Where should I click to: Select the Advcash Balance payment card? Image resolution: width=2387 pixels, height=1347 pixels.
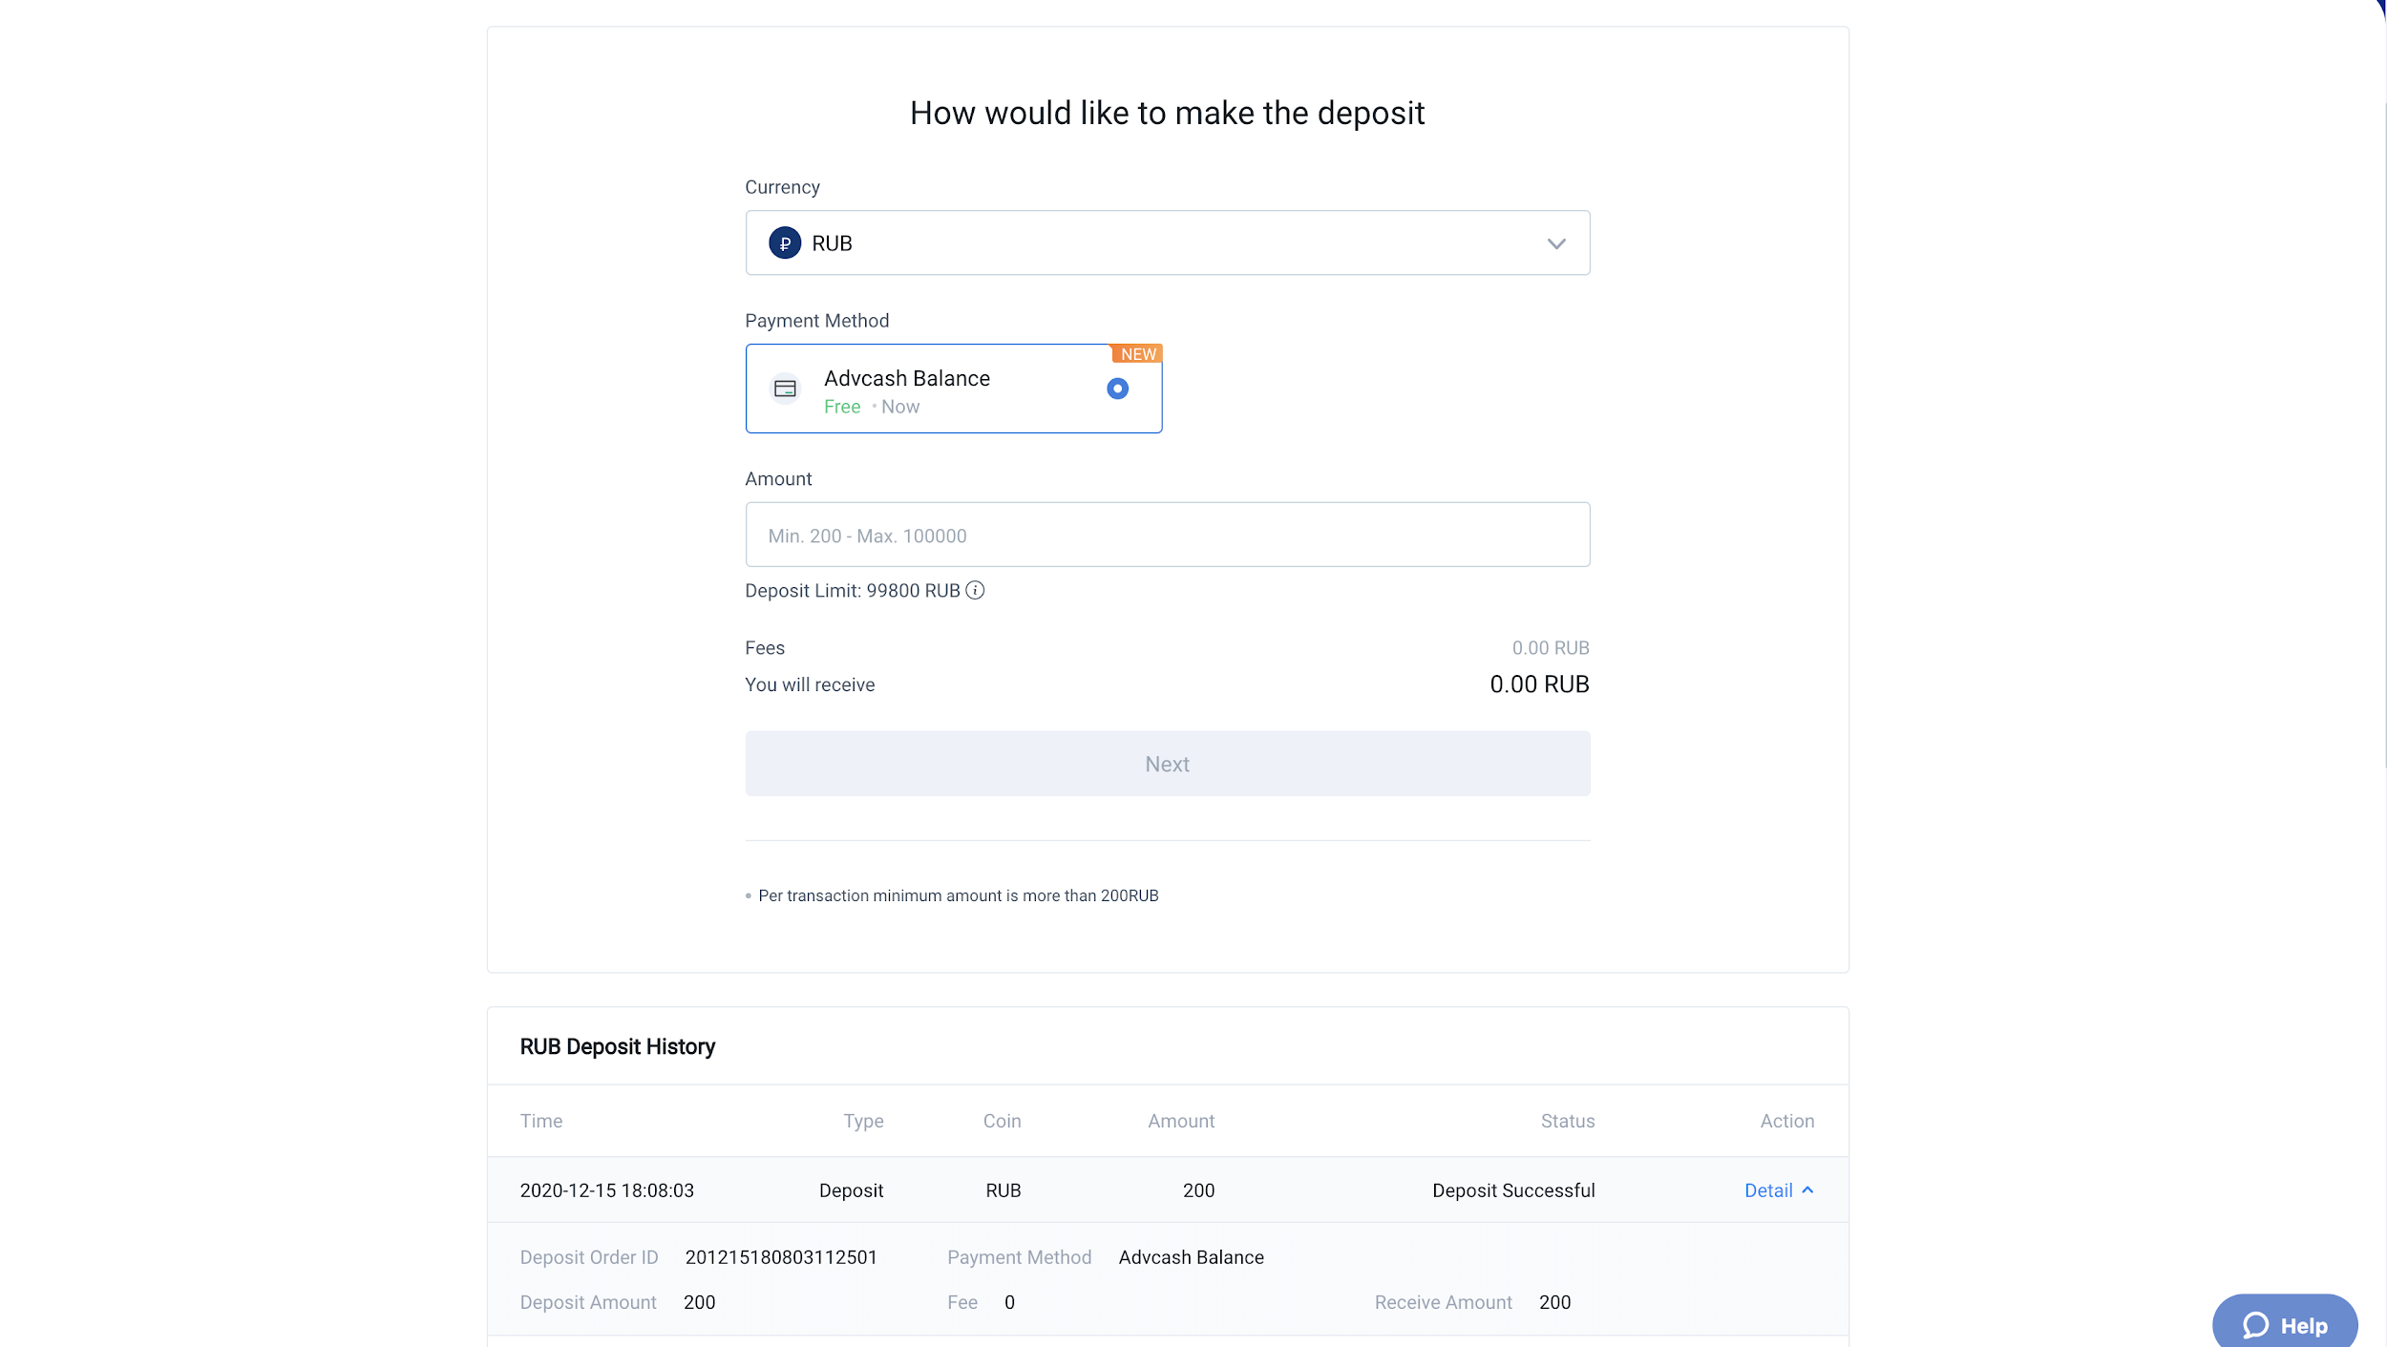click(954, 389)
